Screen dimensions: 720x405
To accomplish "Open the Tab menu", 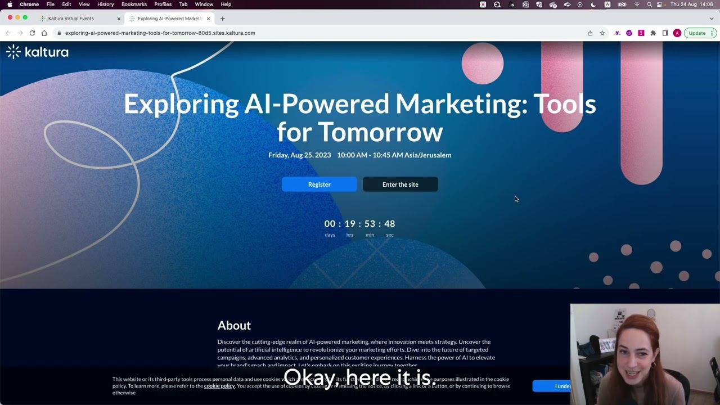I will click(183, 4).
